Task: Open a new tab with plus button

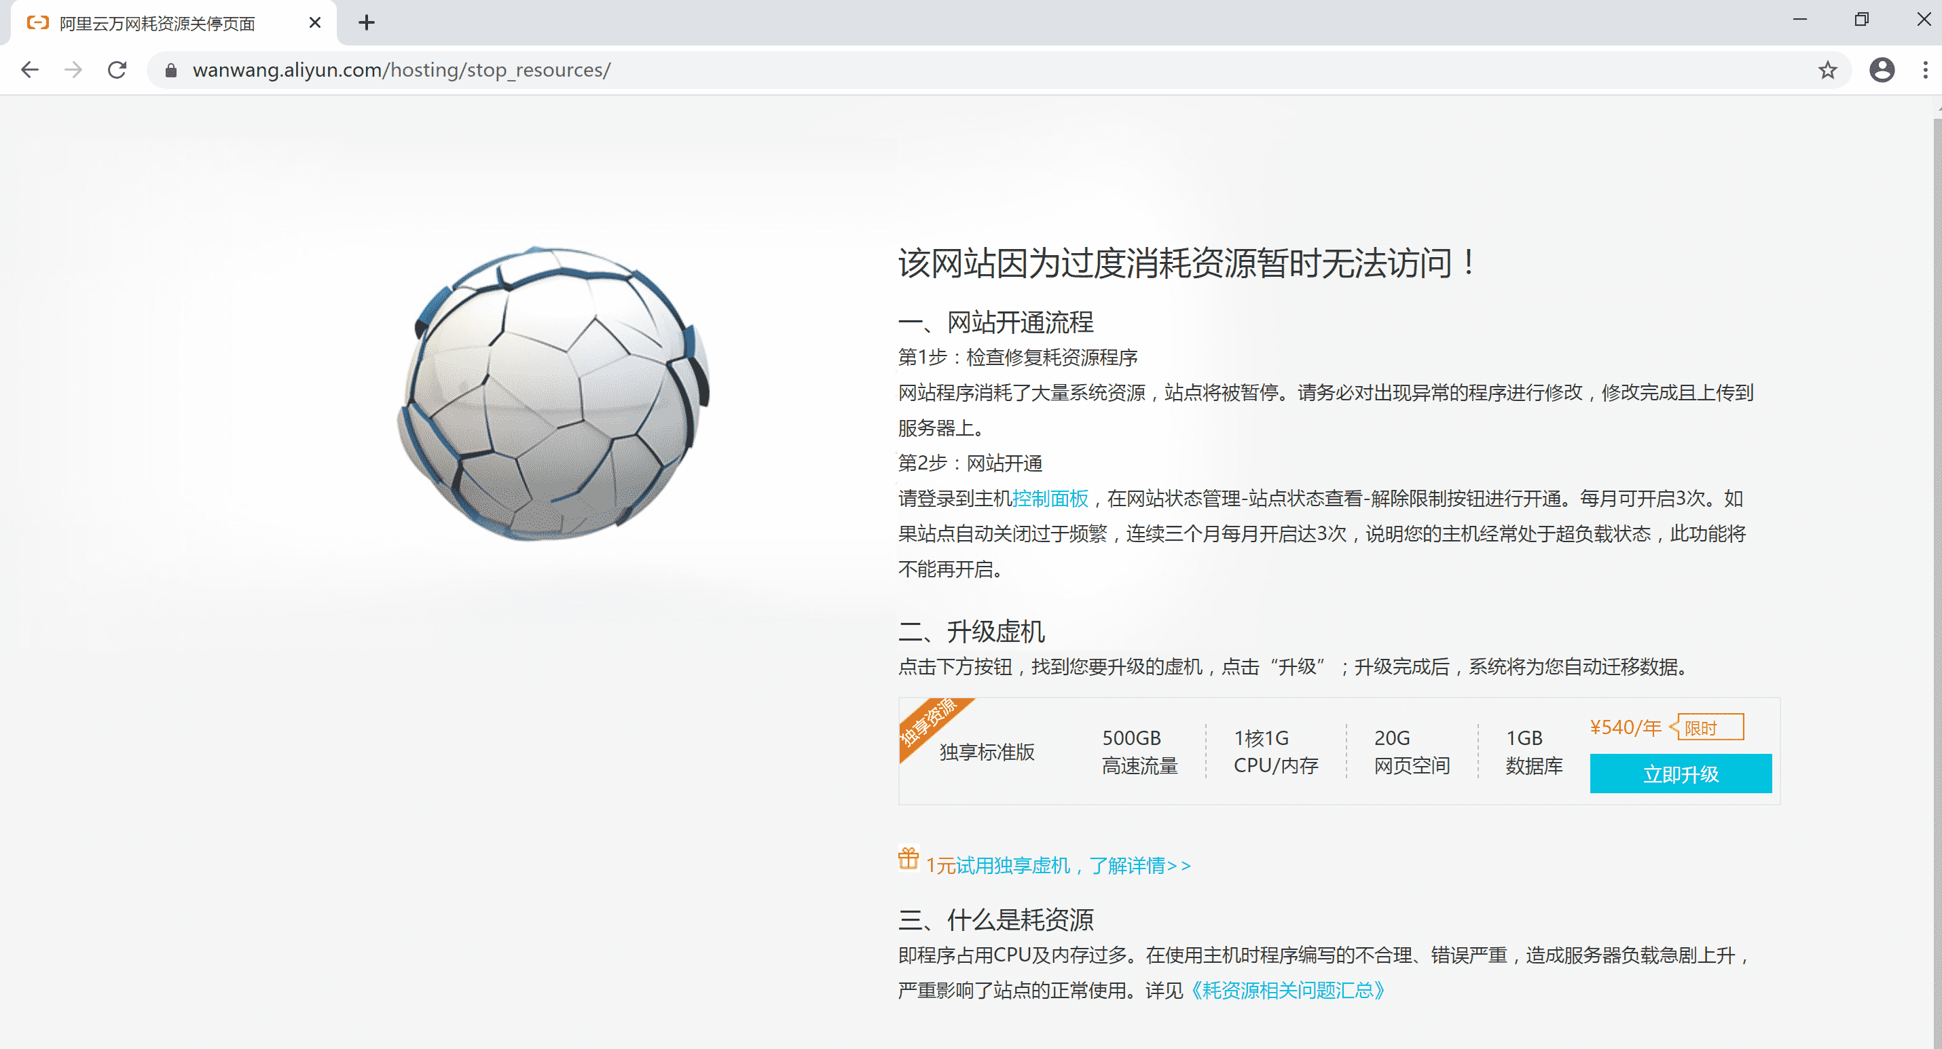Action: pos(367,22)
